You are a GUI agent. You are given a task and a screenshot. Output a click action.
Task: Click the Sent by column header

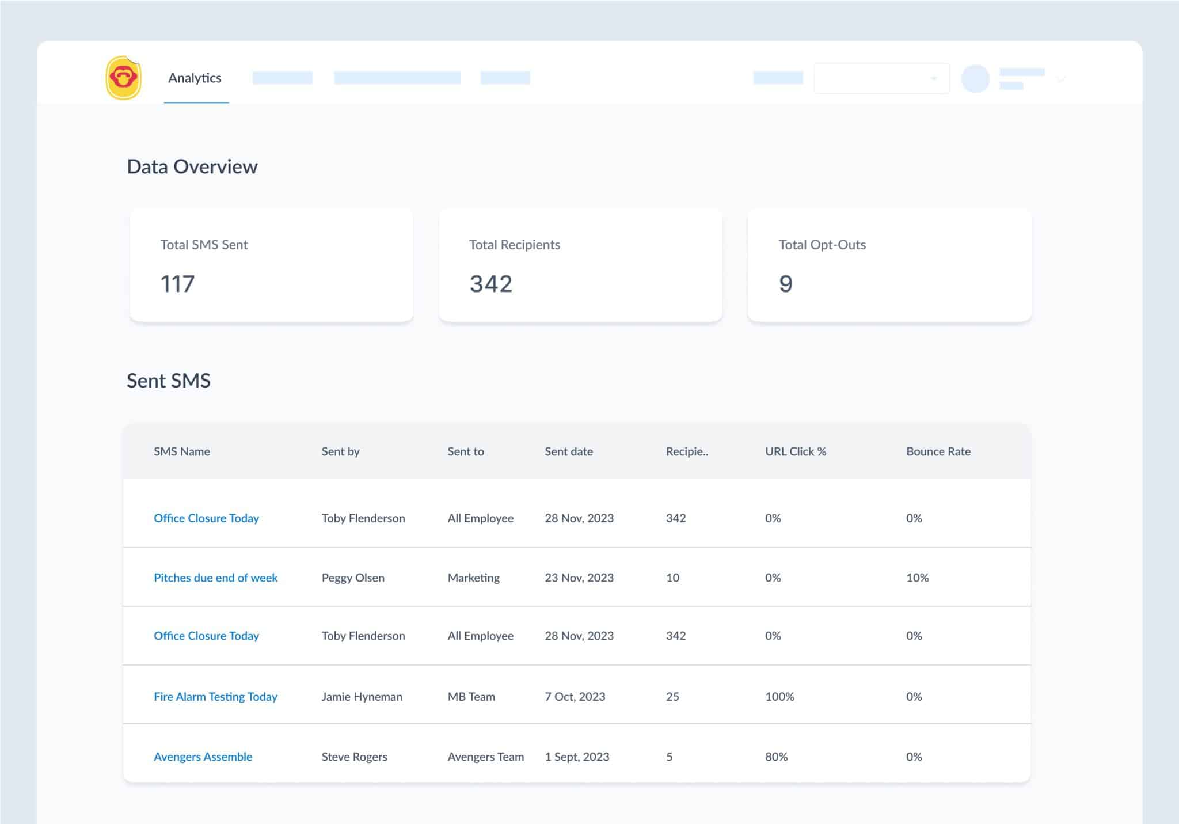pyautogui.click(x=340, y=451)
